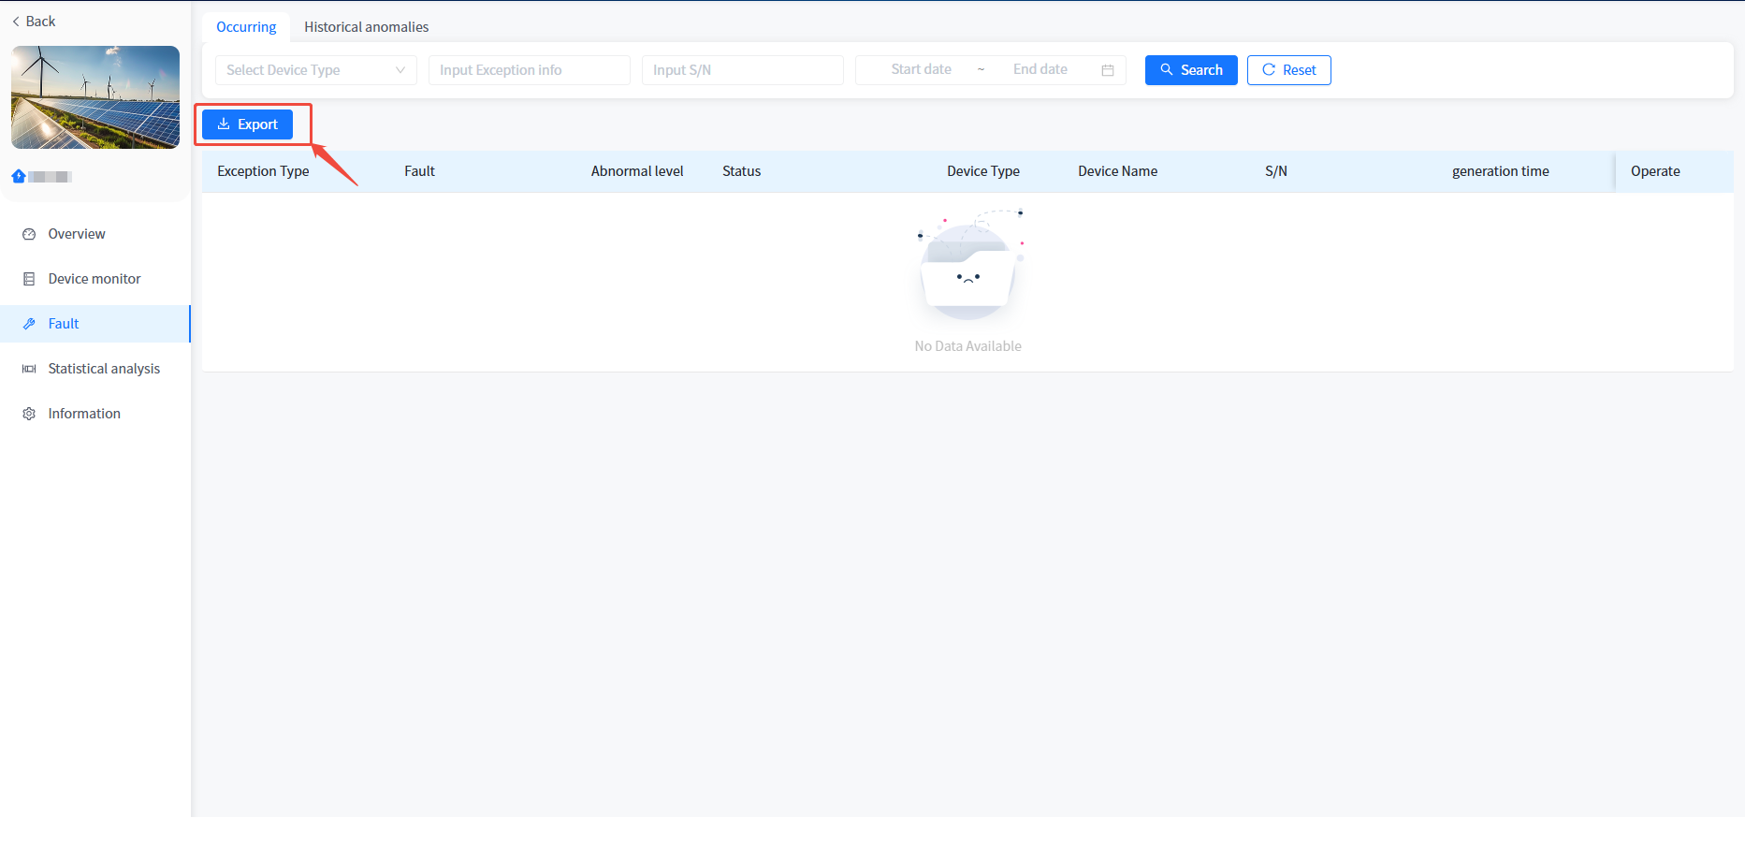Image resolution: width=1745 pixels, height=862 pixels.
Task: Open the Start date picker
Action: [x=921, y=69]
